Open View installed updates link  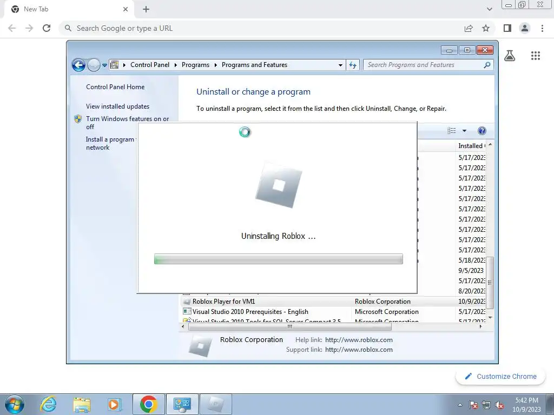(x=117, y=106)
